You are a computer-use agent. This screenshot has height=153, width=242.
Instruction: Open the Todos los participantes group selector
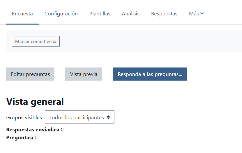[x=80, y=117]
